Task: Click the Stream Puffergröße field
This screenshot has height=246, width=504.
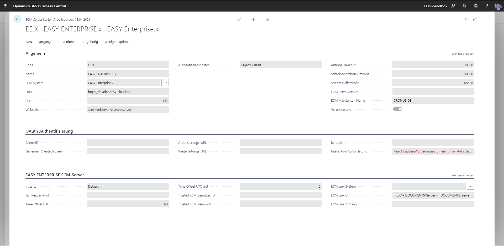Action: click(433, 83)
